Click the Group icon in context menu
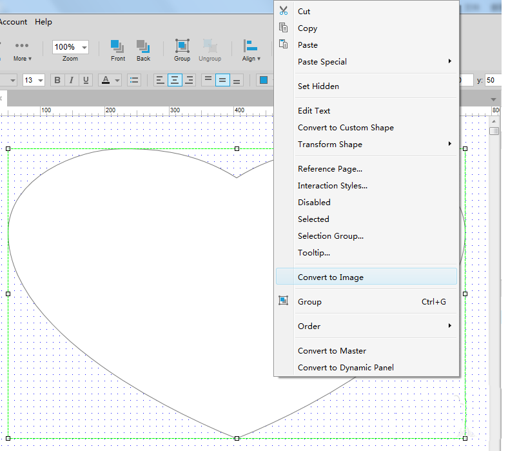The height and width of the screenshot is (451, 528). click(284, 301)
